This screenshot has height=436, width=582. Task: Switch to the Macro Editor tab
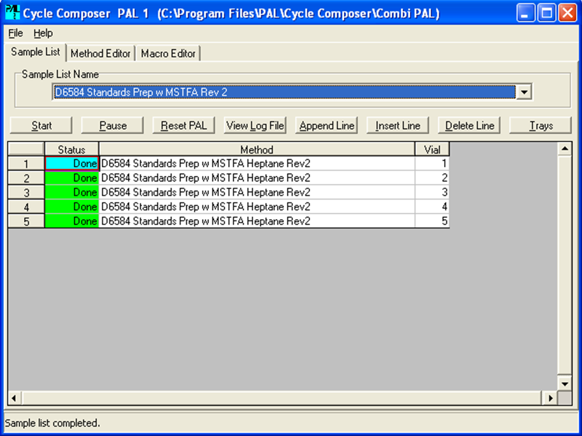(x=168, y=54)
